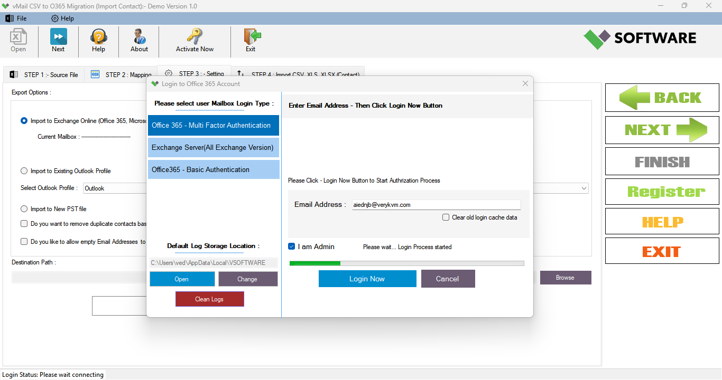The width and height of the screenshot is (722, 380).
Task: Click the green Register button
Action: 662,192
